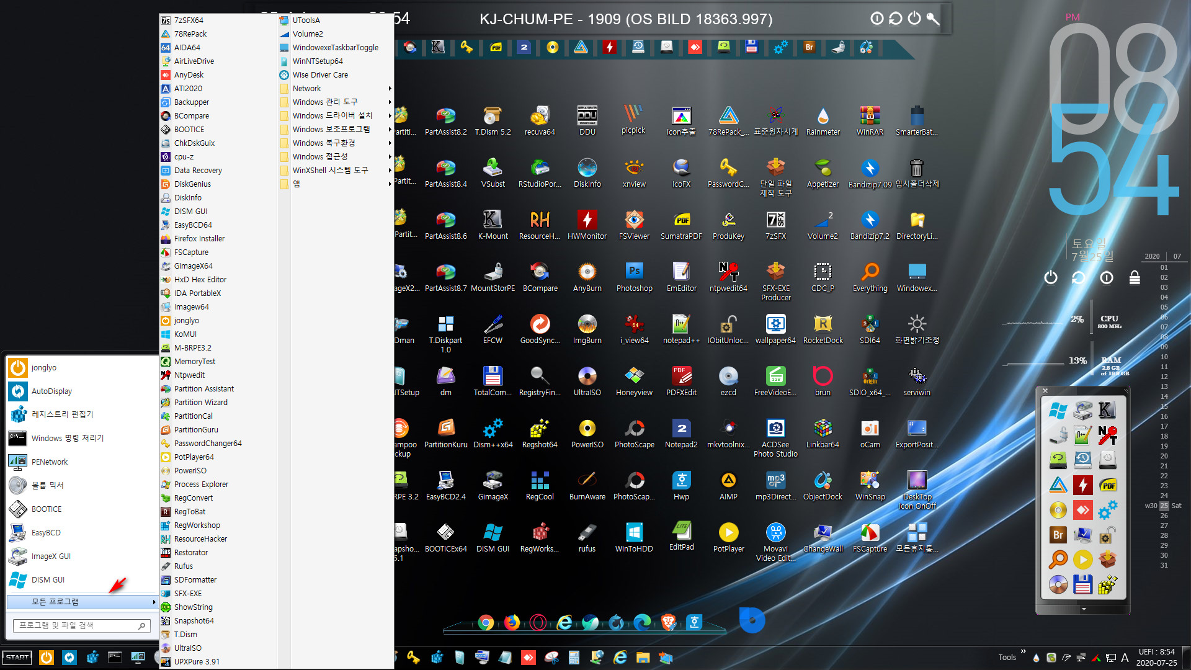Choose Wise Driver Care menu entry

[336, 75]
